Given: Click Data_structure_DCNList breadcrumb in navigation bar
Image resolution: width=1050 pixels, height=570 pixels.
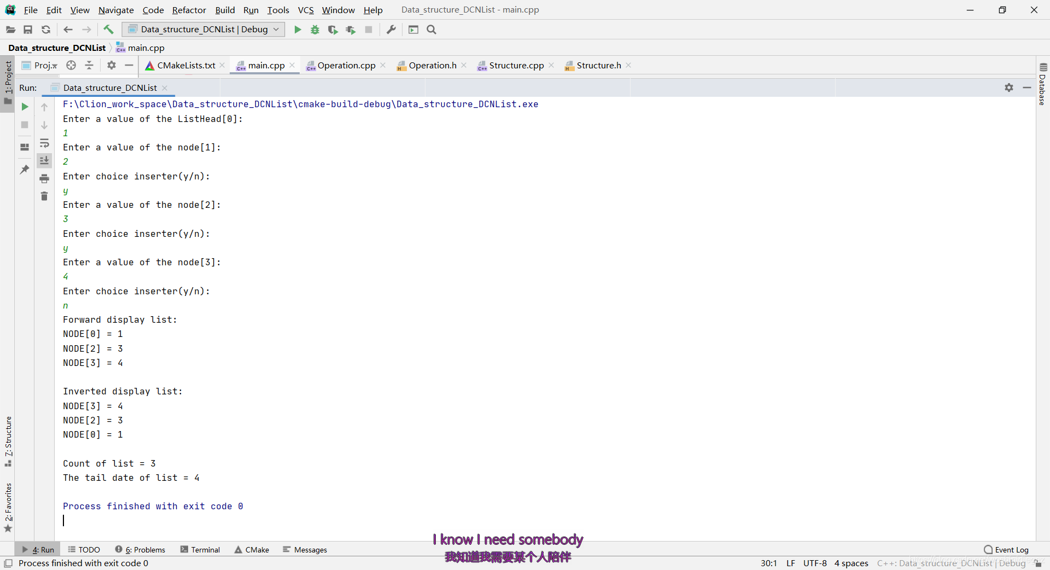Looking at the screenshot, I should (57, 48).
